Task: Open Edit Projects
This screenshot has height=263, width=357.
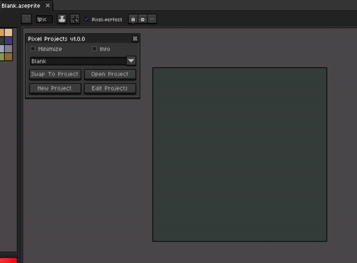Action: (109, 89)
